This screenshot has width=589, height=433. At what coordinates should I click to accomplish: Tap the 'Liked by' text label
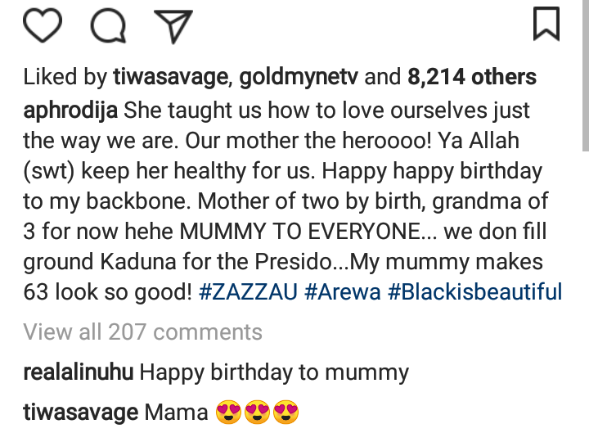click(65, 78)
